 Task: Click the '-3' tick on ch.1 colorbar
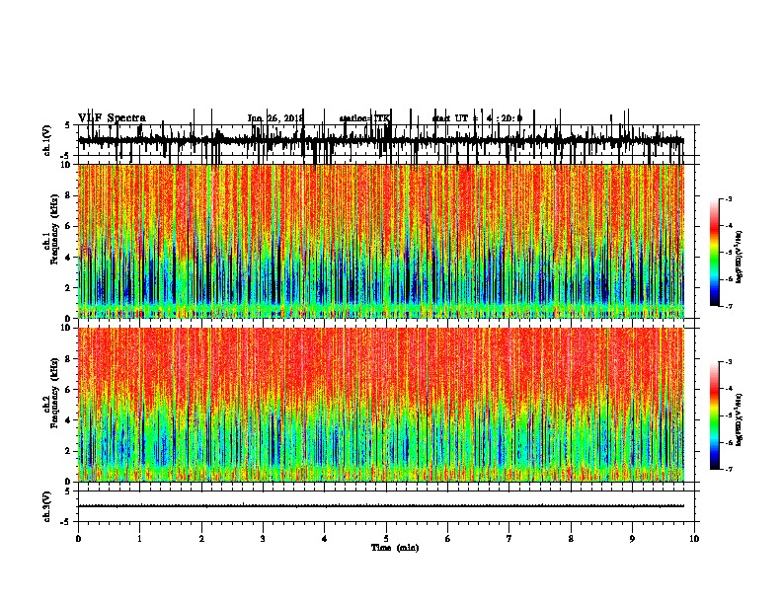pos(729,198)
